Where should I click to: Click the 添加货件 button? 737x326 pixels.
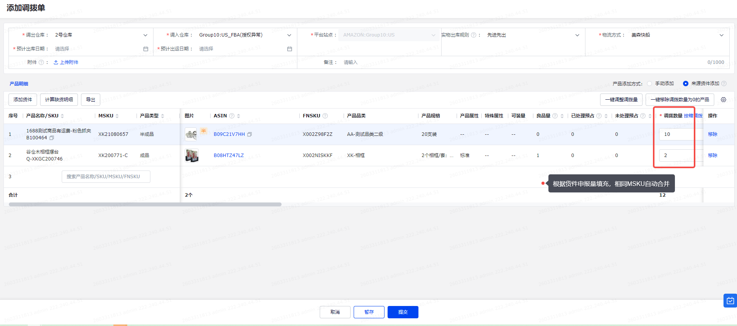click(23, 100)
